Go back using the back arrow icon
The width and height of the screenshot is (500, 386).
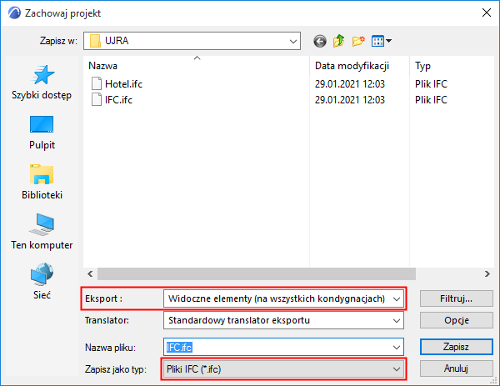pos(320,41)
